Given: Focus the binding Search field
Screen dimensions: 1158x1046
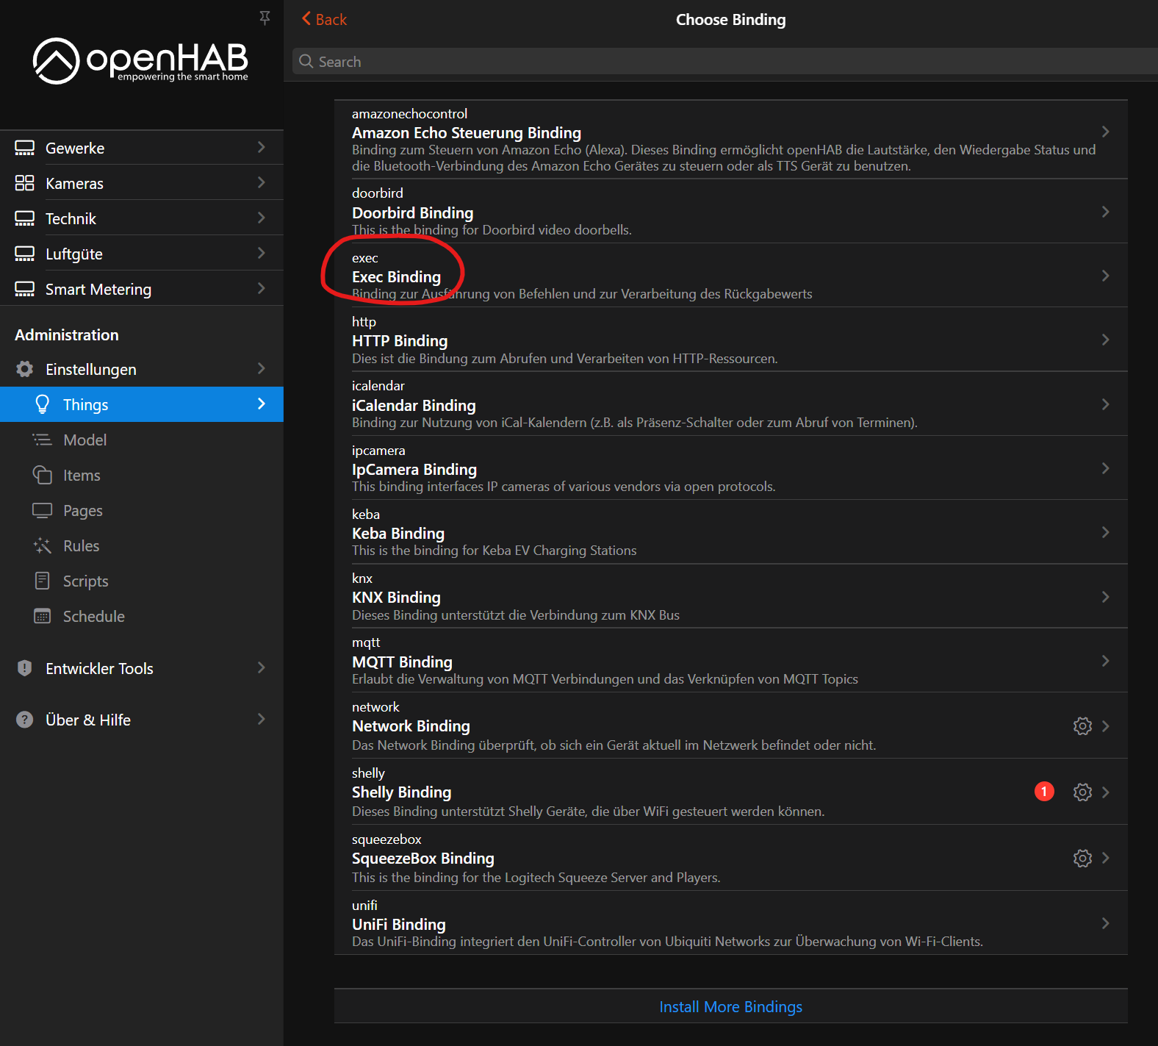Looking at the screenshot, I should [725, 62].
